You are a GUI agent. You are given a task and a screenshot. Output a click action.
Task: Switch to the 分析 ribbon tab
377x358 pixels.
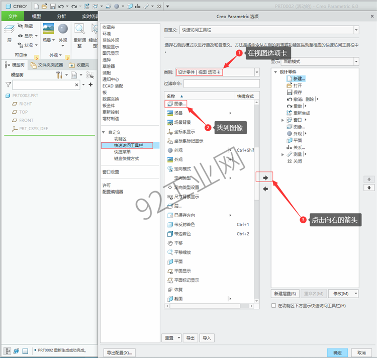pyautogui.click(x=61, y=16)
